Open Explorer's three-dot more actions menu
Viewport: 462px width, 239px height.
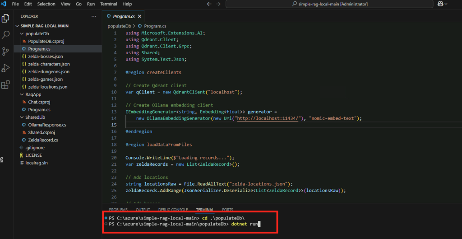point(94,16)
